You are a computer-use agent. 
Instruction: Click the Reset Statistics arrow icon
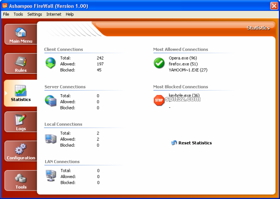(x=174, y=143)
